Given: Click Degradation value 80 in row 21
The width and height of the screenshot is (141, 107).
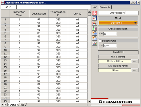Looking at the screenshot, I should (x=39, y=88).
